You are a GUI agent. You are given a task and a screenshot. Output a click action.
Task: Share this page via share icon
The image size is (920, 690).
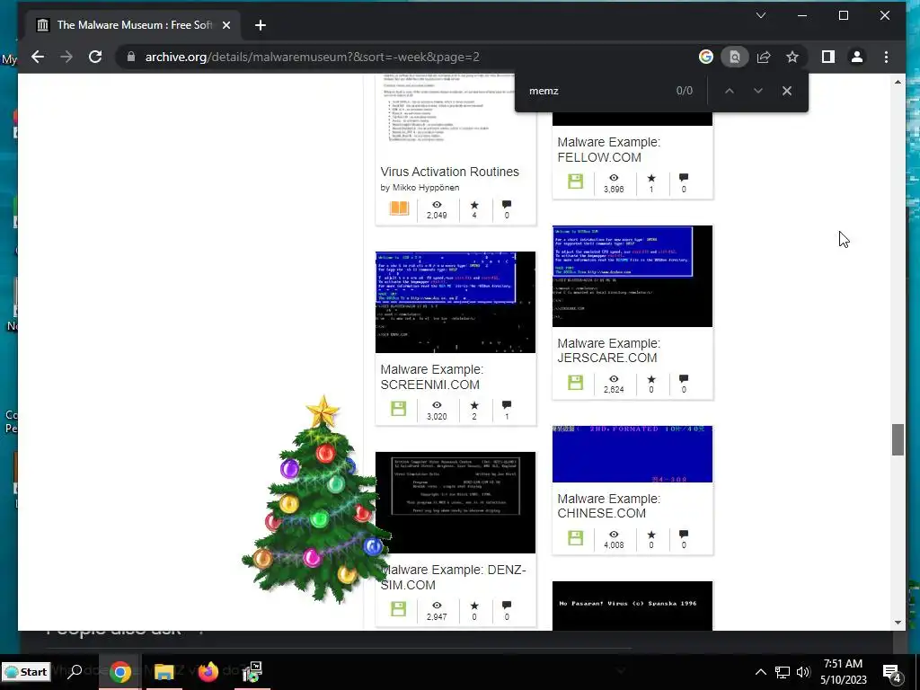(764, 57)
